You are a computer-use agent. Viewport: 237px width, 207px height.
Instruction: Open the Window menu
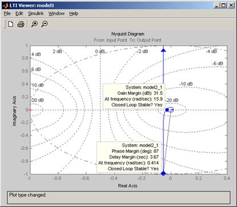coord(57,14)
